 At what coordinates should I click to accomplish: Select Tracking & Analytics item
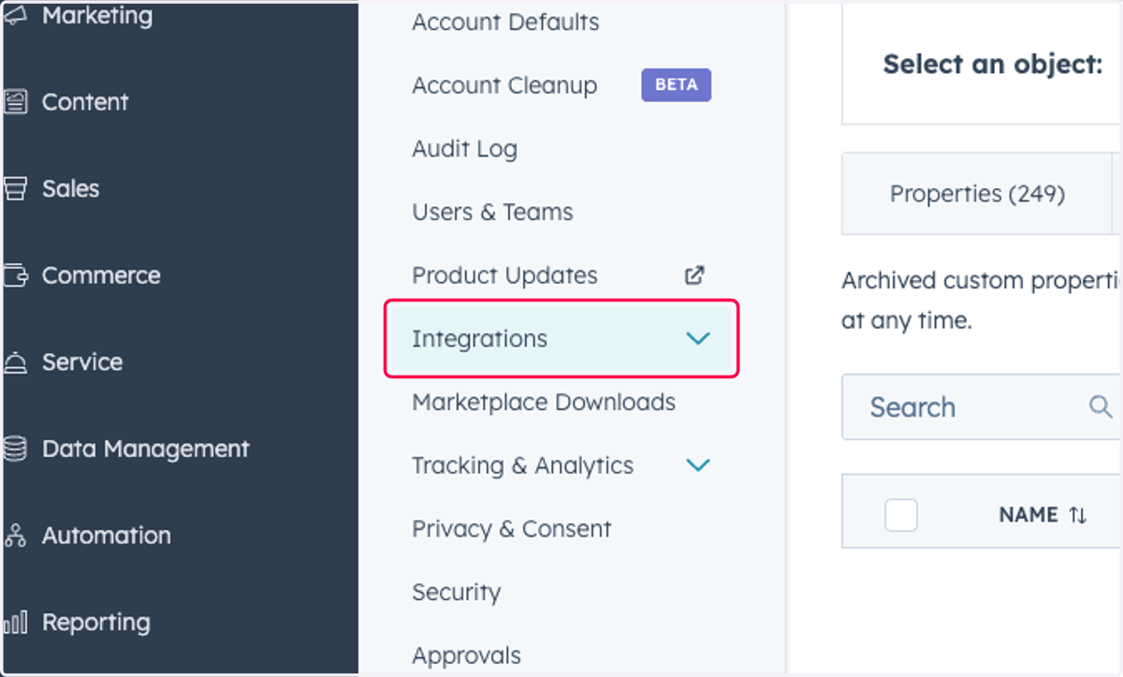click(x=522, y=465)
